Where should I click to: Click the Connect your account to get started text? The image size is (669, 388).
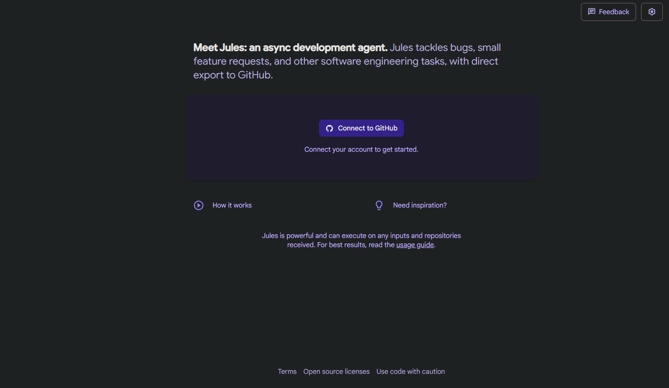[361, 150]
